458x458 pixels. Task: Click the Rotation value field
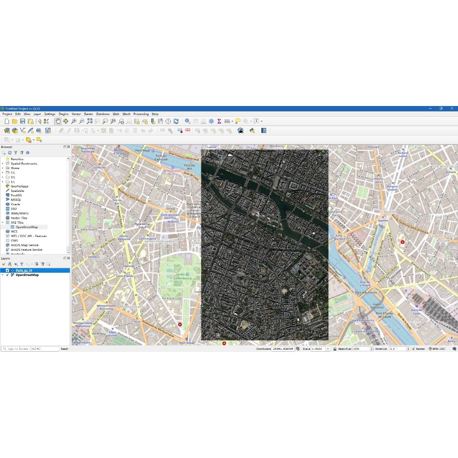click(398, 349)
